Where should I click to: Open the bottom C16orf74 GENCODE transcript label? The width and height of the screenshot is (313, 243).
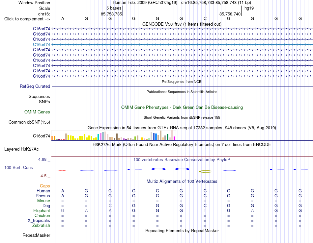click(41, 76)
